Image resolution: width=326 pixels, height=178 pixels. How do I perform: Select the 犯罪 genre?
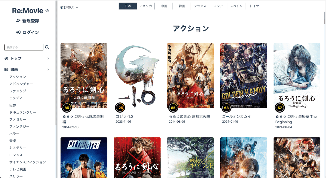pos(13,105)
